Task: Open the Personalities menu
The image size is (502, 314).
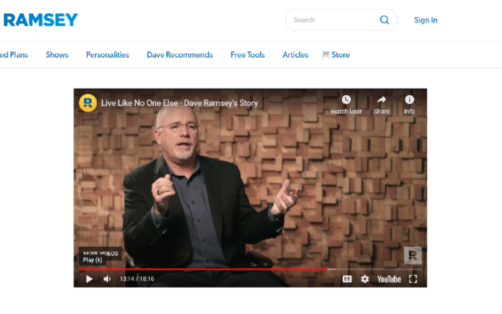Action: point(107,55)
